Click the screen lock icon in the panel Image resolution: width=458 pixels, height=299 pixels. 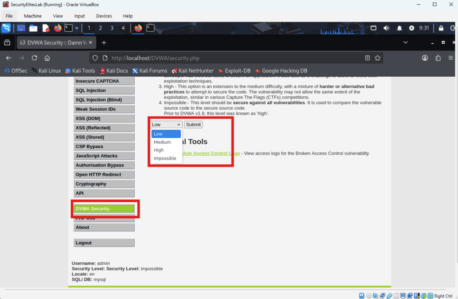tap(441, 28)
